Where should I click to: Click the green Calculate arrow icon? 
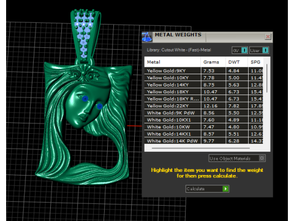(225, 188)
